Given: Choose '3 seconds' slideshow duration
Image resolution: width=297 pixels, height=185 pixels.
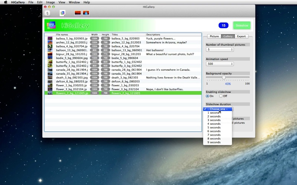Looking at the screenshot, I should pos(218,120).
